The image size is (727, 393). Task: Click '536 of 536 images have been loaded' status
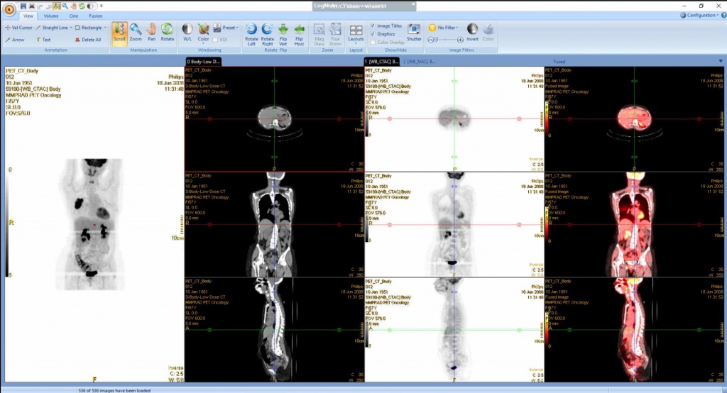coord(114,390)
